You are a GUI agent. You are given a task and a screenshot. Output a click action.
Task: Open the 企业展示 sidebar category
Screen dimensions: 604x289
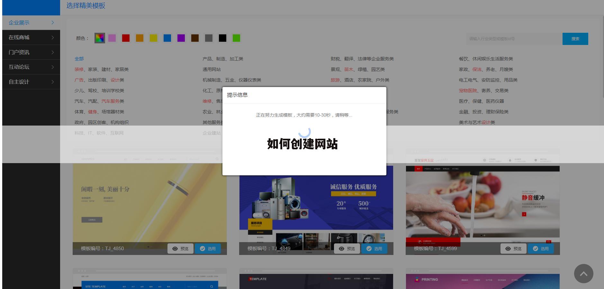(x=31, y=22)
